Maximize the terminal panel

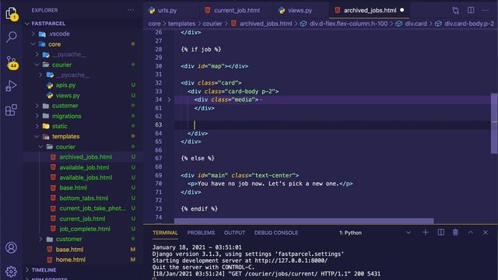(470, 233)
